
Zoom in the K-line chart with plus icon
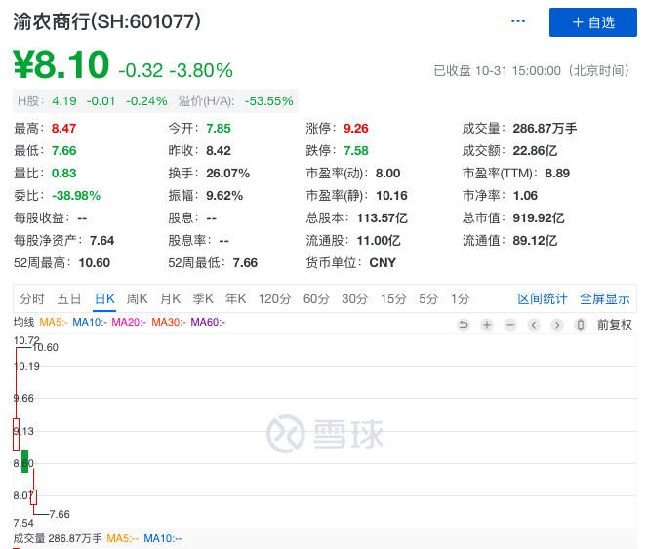[x=487, y=325]
